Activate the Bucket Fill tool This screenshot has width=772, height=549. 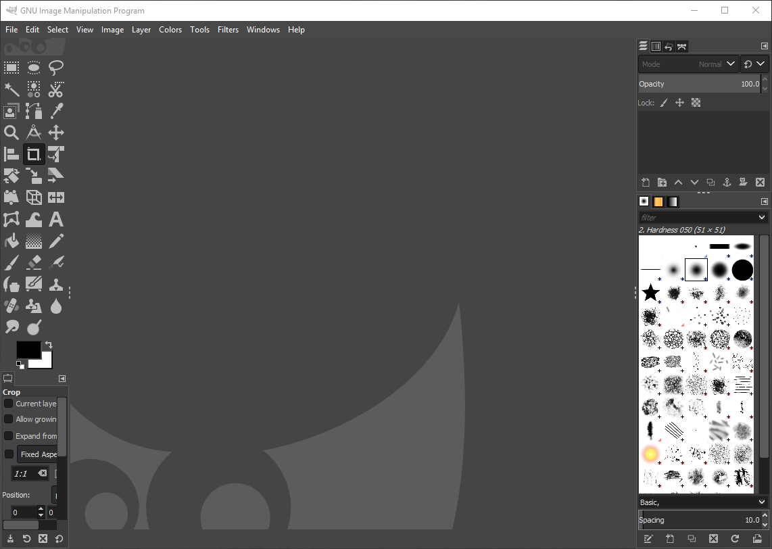pos(11,241)
